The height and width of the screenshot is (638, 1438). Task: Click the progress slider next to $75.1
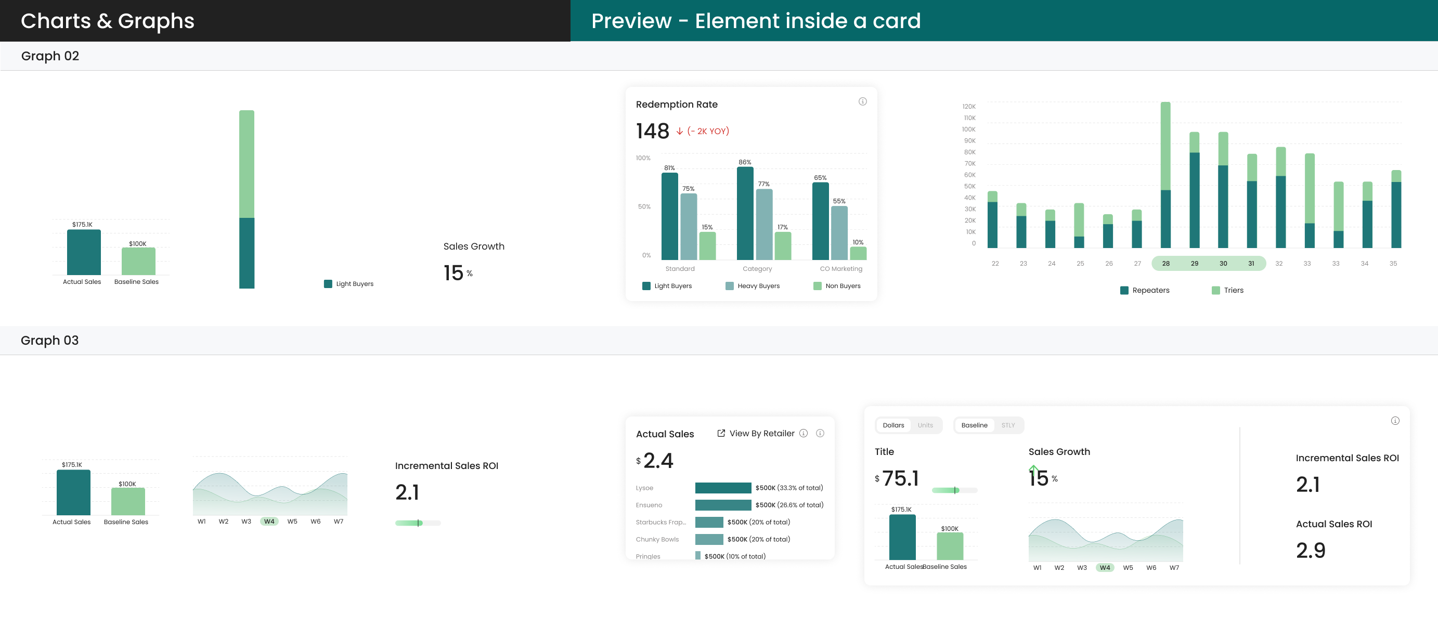tap(954, 490)
